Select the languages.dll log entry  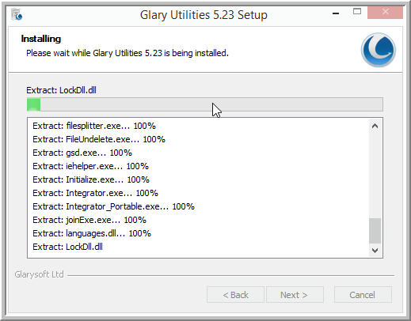click(92, 233)
